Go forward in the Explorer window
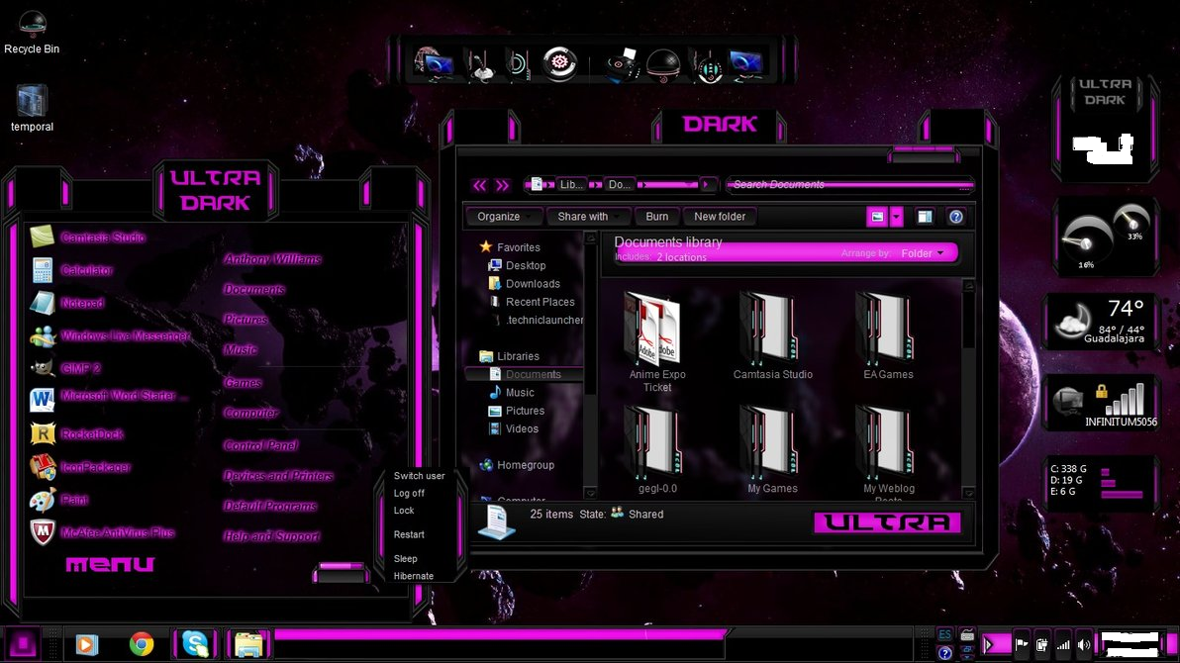 (503, 185)
